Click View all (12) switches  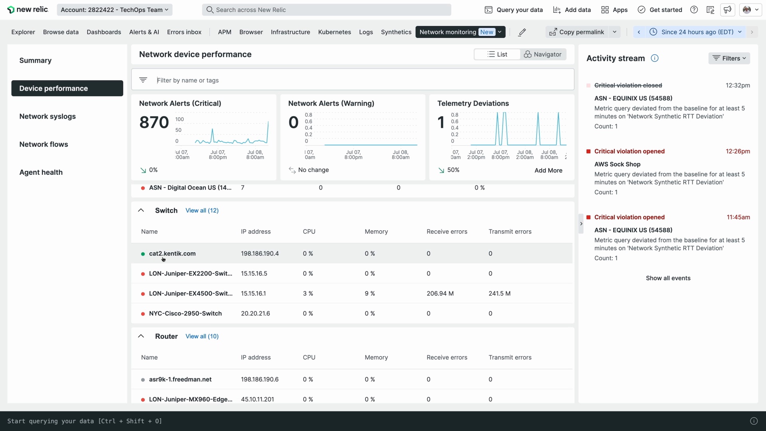202,210
